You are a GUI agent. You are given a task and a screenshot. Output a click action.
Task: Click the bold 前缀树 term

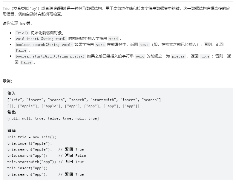[60, 8]
